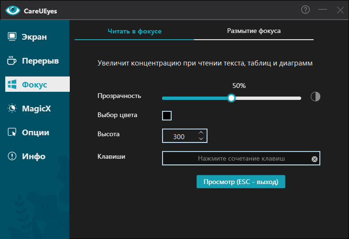Open the black Выбор цвета swatch
The width and height of the screenshot is (349, 239).
click(x=167, y=116)
